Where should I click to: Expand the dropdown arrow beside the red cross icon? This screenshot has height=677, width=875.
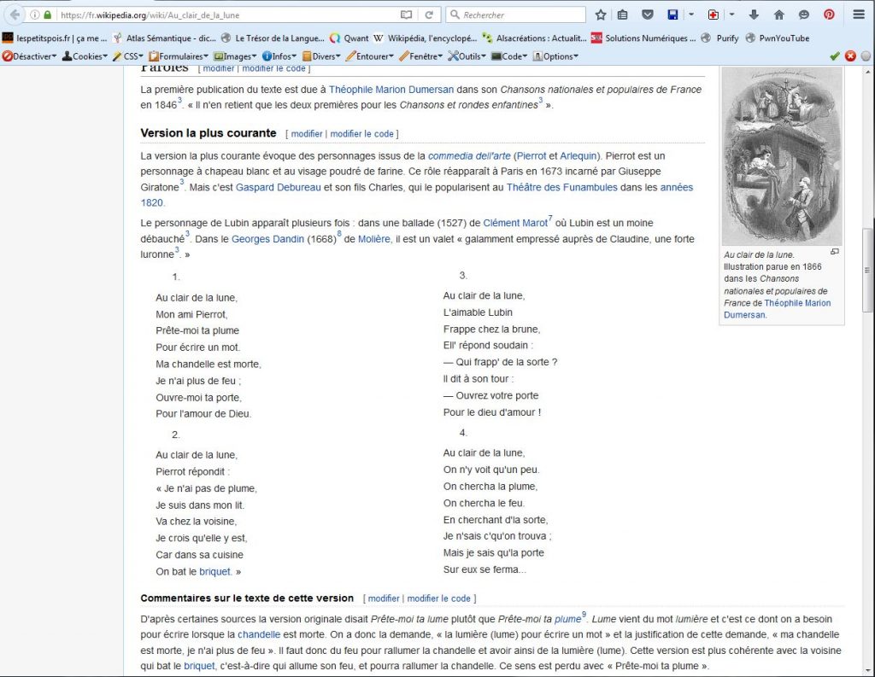731,15
